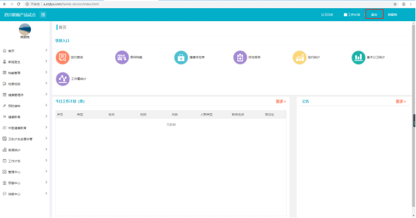Click the 性别 column header
Image resolution: width=416 pixels, height=218 pixels.
click(143, 114)
